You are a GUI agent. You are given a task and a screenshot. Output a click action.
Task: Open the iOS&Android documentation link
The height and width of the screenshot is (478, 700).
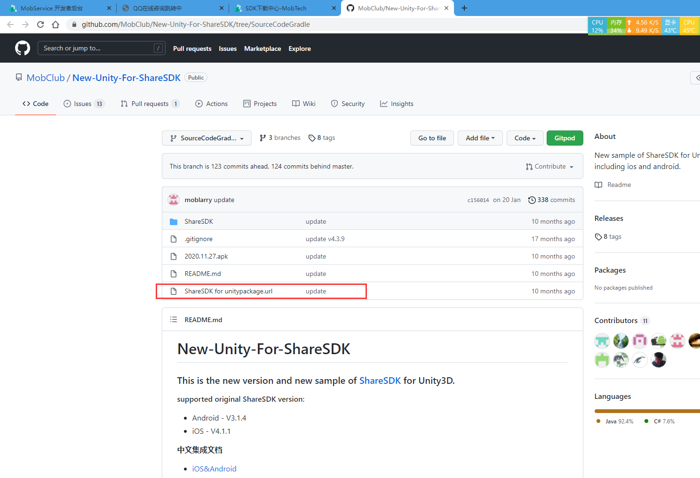click(214, 469)
